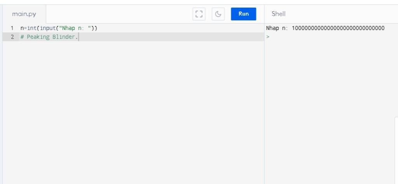
Task: Click the 'input' call in line 1
Action: point(48,28)
